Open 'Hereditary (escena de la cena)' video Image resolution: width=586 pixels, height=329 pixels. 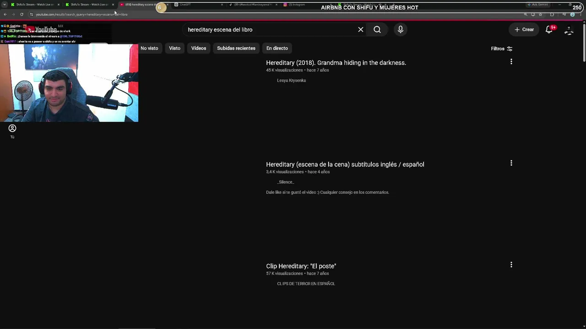tap(345, 164)
